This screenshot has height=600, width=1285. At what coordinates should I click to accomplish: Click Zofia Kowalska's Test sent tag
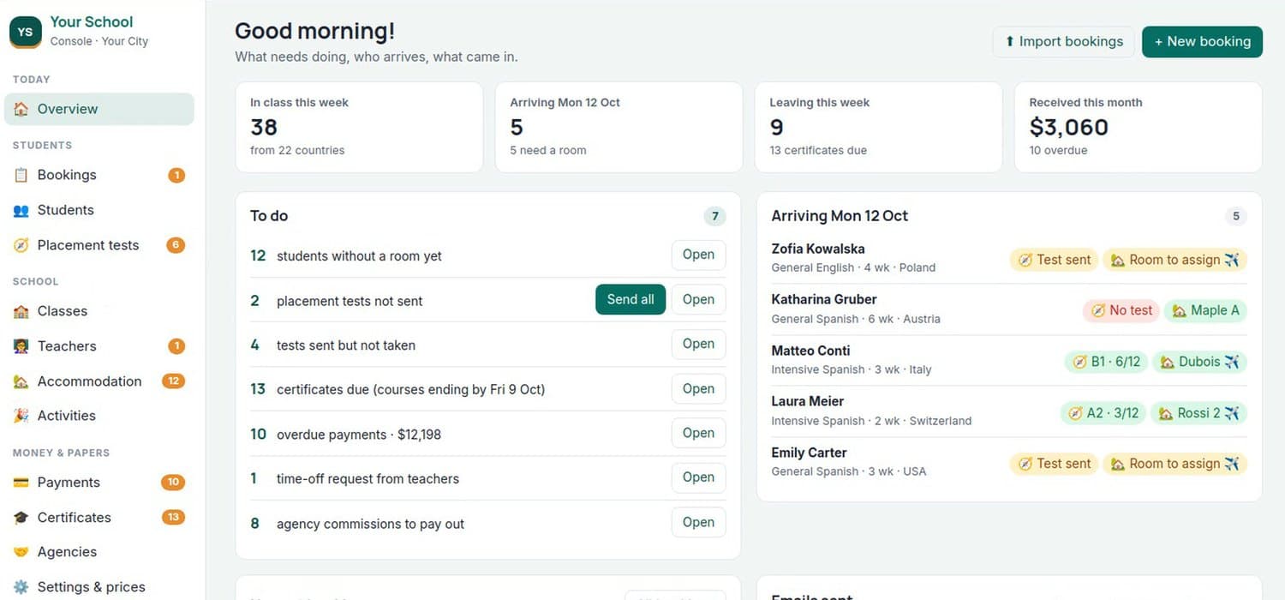coord(1054,260)
